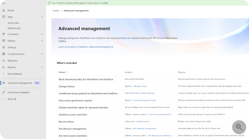This screenshot has height=139, width=249.
Task: Select Site-level access restriction feature name
Action: coord(73,136)
